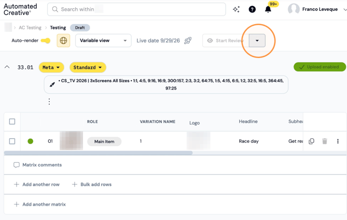Click the rocket icon beside live date

point(187,40)
